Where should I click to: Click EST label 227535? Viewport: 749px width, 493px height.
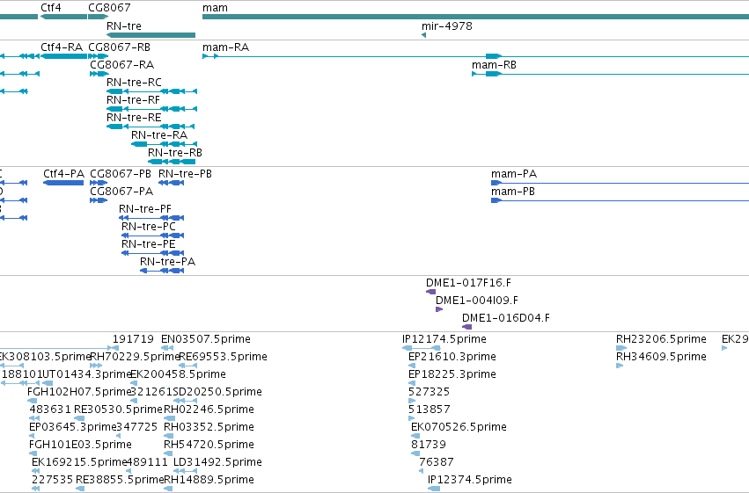[53, 481]
